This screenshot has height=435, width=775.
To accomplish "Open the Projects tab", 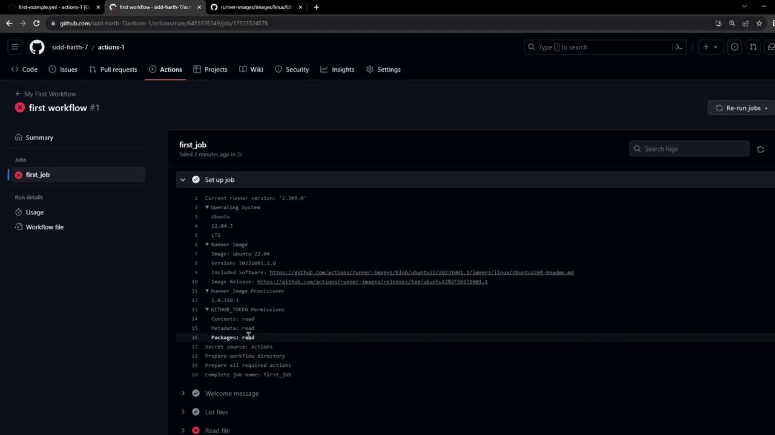I will point(210,69).
